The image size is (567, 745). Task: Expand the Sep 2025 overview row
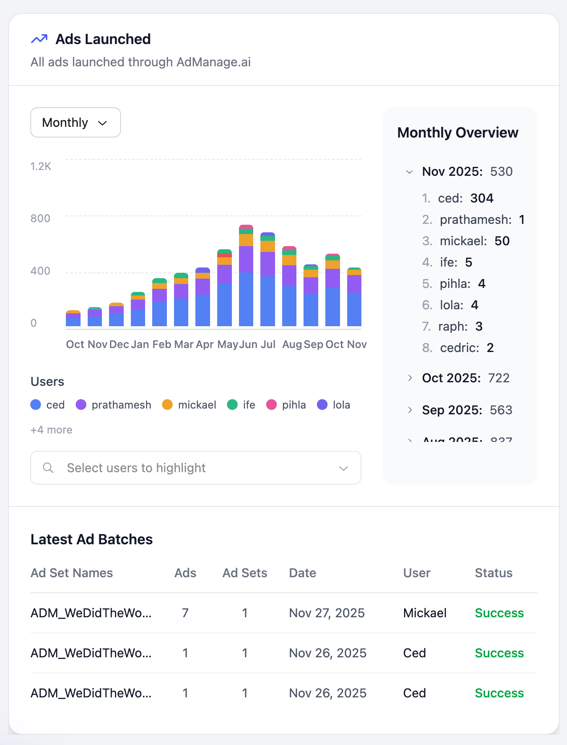(409, 410)
